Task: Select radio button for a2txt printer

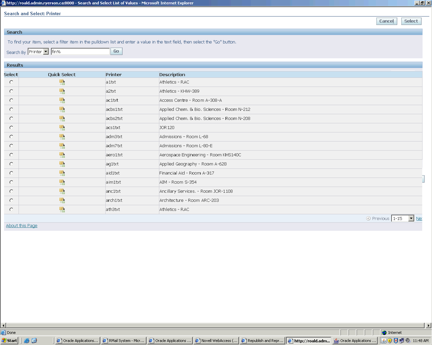Action: [x=11, y=91]
